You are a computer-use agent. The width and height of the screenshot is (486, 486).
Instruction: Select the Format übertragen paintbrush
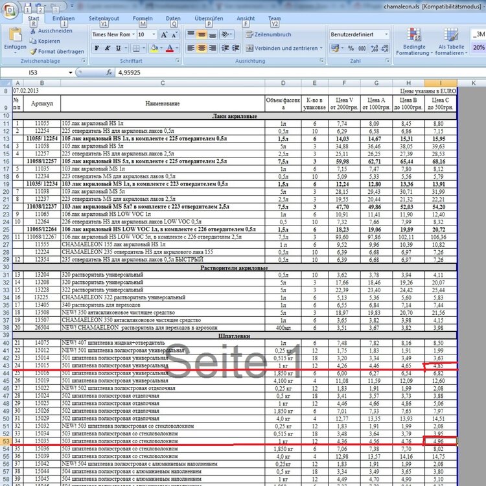click(32, 51)
